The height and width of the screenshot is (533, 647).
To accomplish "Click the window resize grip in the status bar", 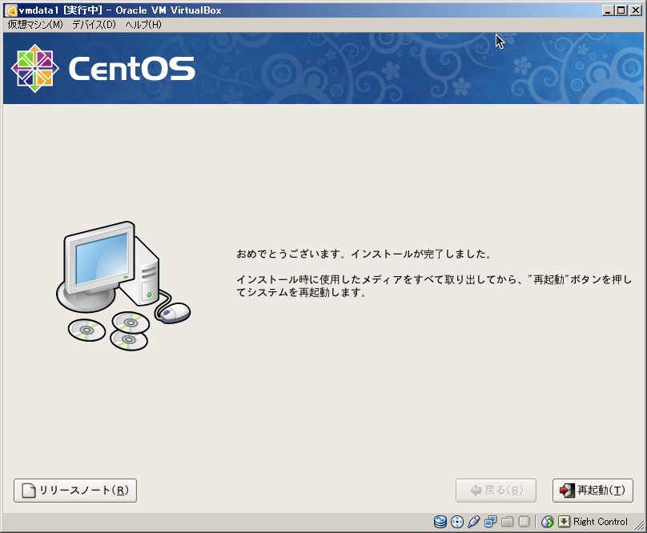I will tap(639, 525).
